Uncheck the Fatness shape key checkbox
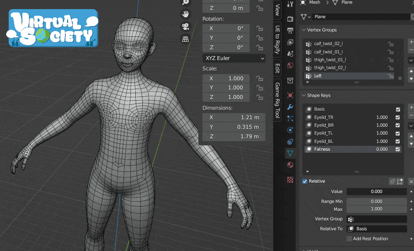The image size is (414, 251). click(398, 149)
